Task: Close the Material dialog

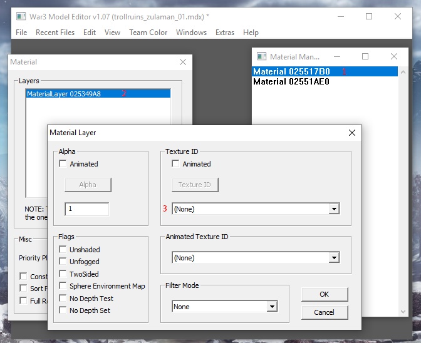Action: [183, 62]
